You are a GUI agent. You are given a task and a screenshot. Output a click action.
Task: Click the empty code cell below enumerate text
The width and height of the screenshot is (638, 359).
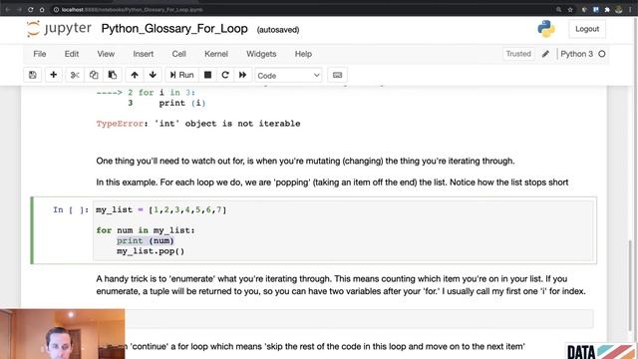(359, 318)
